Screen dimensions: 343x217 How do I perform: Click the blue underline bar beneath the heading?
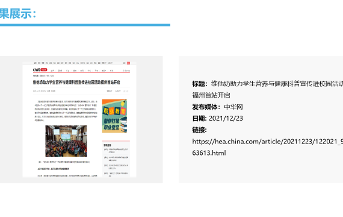[85, 25]
